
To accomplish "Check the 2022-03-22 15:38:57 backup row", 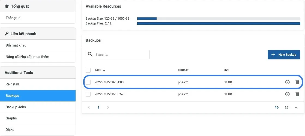I will [88, 94].
